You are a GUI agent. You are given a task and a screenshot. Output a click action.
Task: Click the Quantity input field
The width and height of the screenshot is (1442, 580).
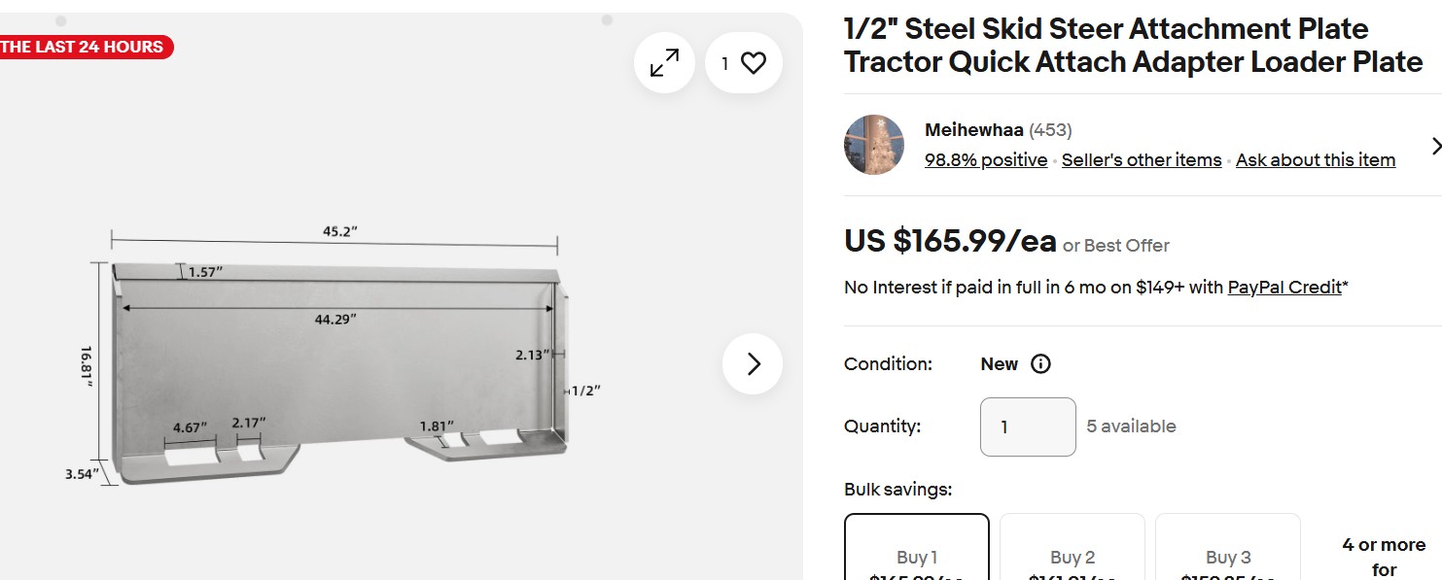tap(1028, 426)
